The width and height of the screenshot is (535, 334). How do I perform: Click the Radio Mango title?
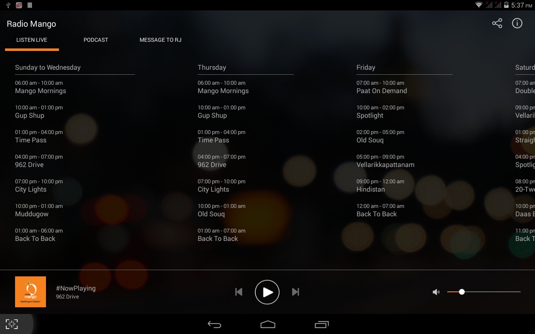click(31, 24)
